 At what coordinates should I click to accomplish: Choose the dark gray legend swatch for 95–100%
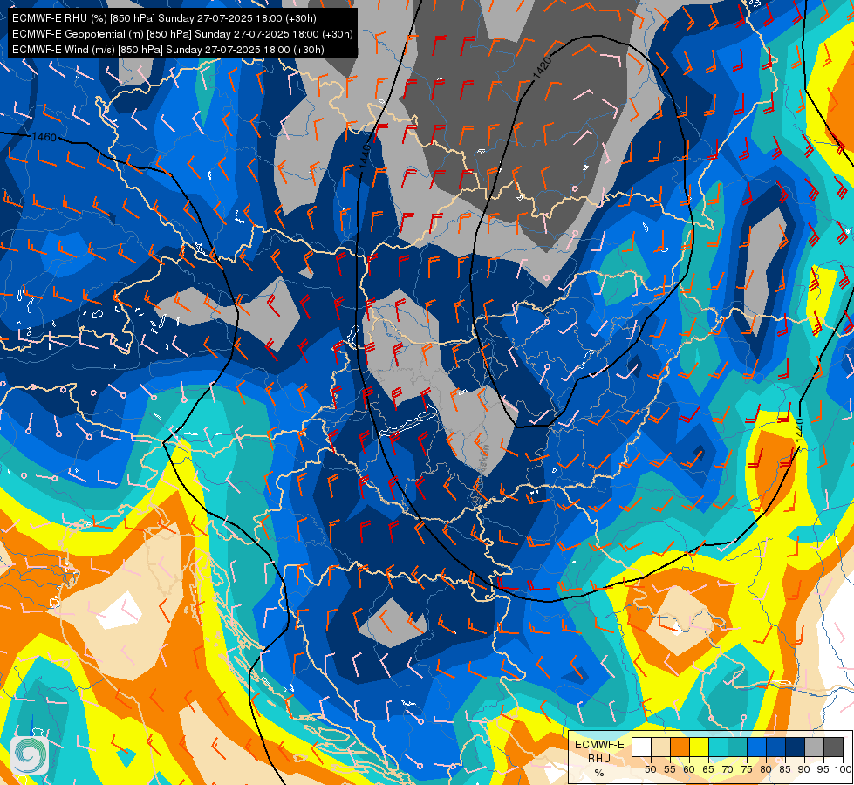(833, 747)
